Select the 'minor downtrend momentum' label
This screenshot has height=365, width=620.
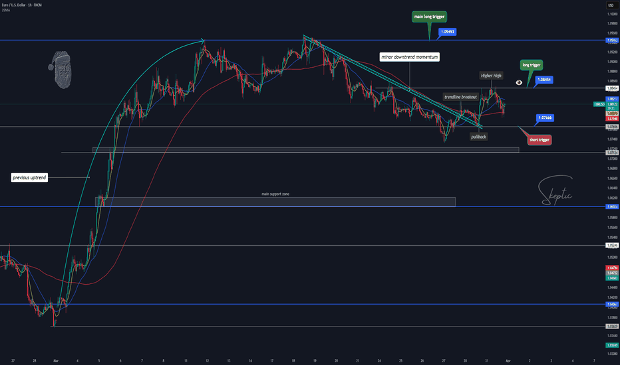[x=409, y=57]
